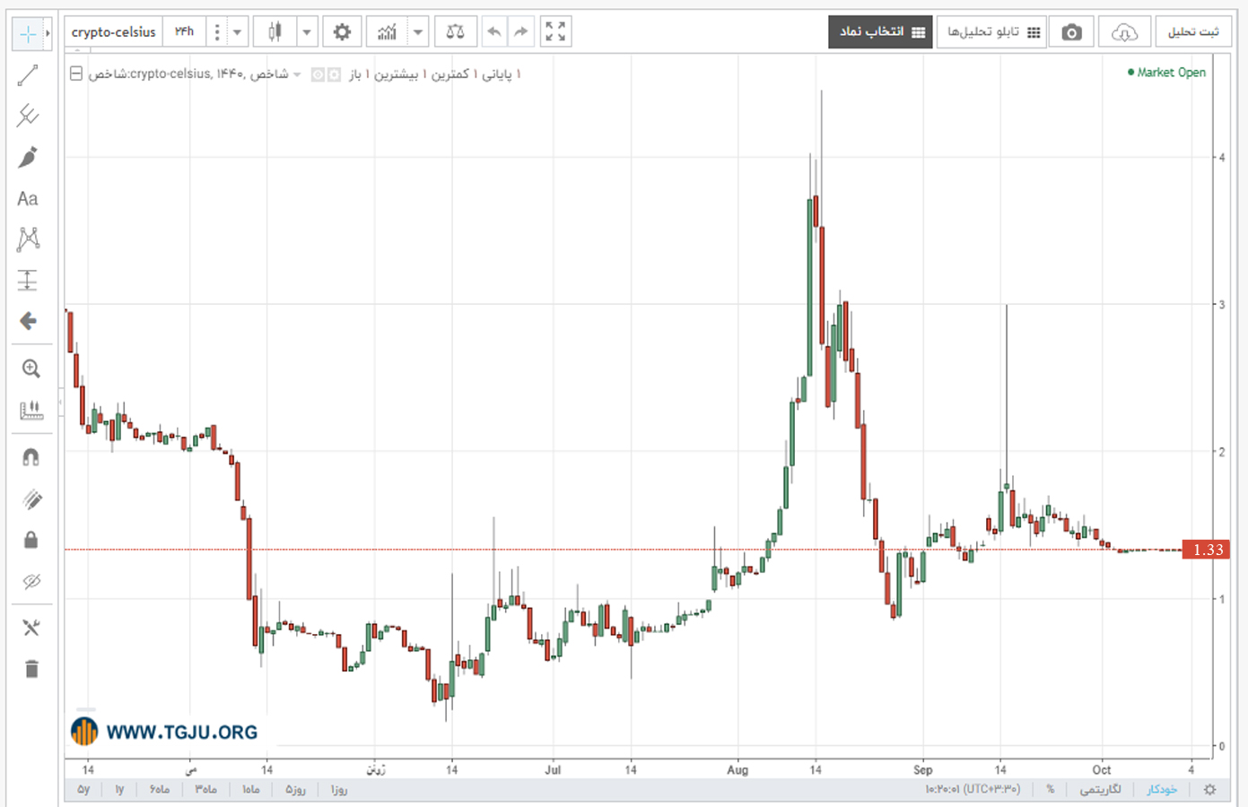The height and width of the screenshot is (807, 1248).
Task: Expand the cursor type arrow beside crosshair
Action: click(48, 33)
